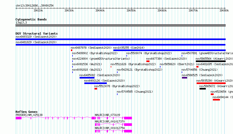The image size is (233, 134).
Task: Select nsv6091818 (Wu2021) label
Action: pyautogui.click(x=87, y=70)
